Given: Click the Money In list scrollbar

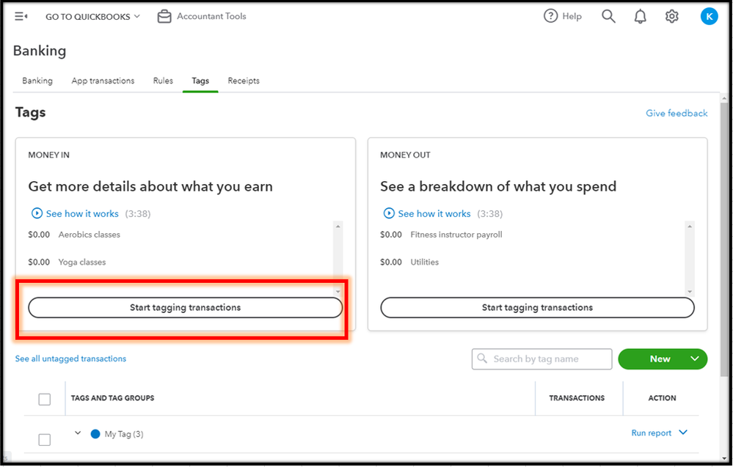Looking at the screenshot, I should coord(338,258).
